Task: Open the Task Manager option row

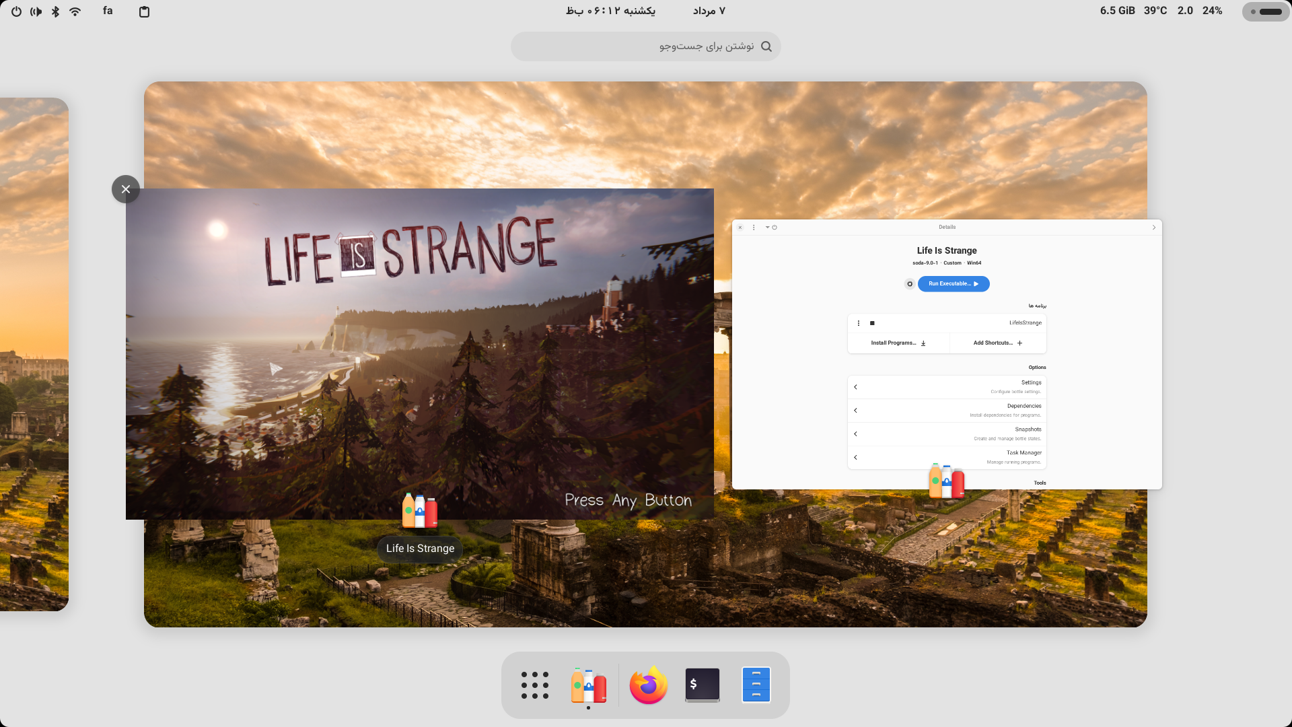Action: coord(947,458)
